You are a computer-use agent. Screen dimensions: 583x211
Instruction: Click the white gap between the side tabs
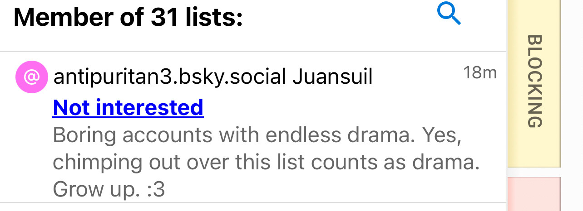tap(534, 173)
